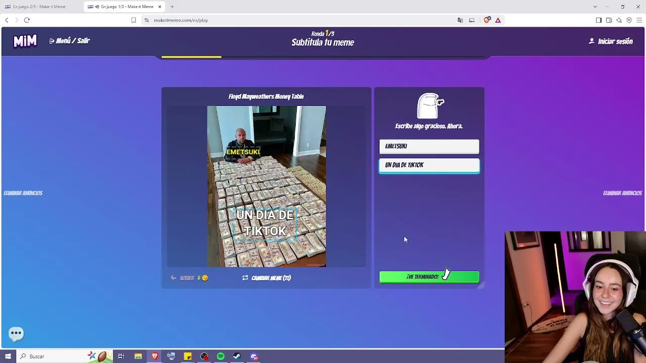Image resolution: width=646 pixels, height=363 pixels.
Task: Click the Volver button
Action: tap(189, 278)
